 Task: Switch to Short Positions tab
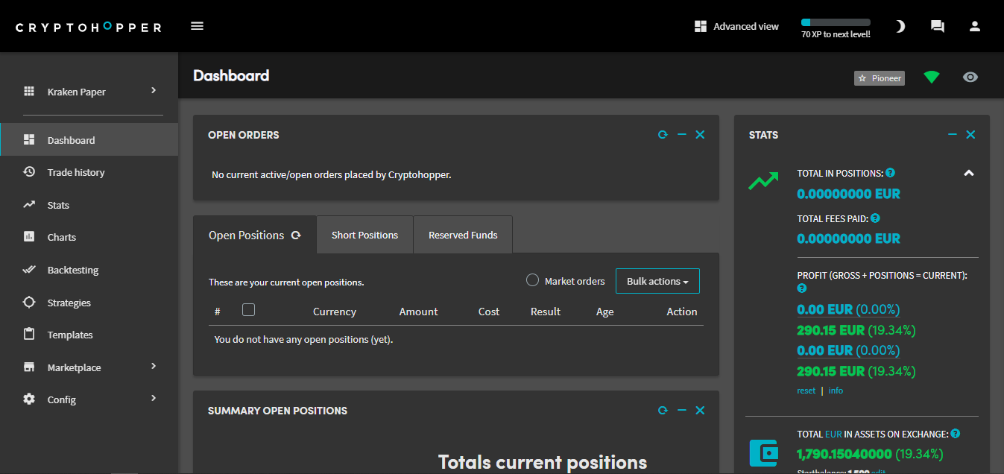coord(364,235)
